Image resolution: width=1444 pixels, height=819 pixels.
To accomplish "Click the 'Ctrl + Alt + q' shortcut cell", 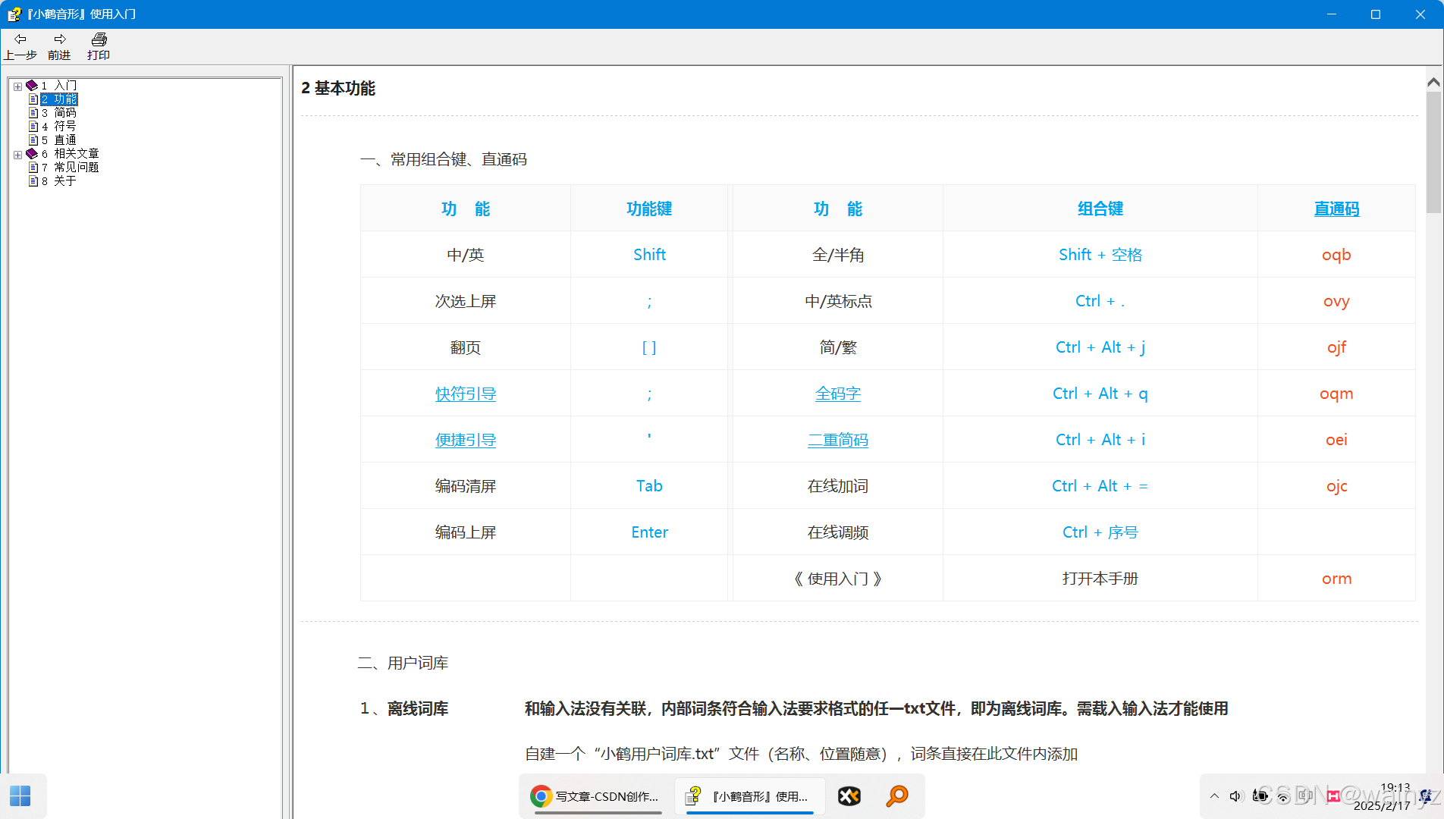I will click(x=1100, y=394).
